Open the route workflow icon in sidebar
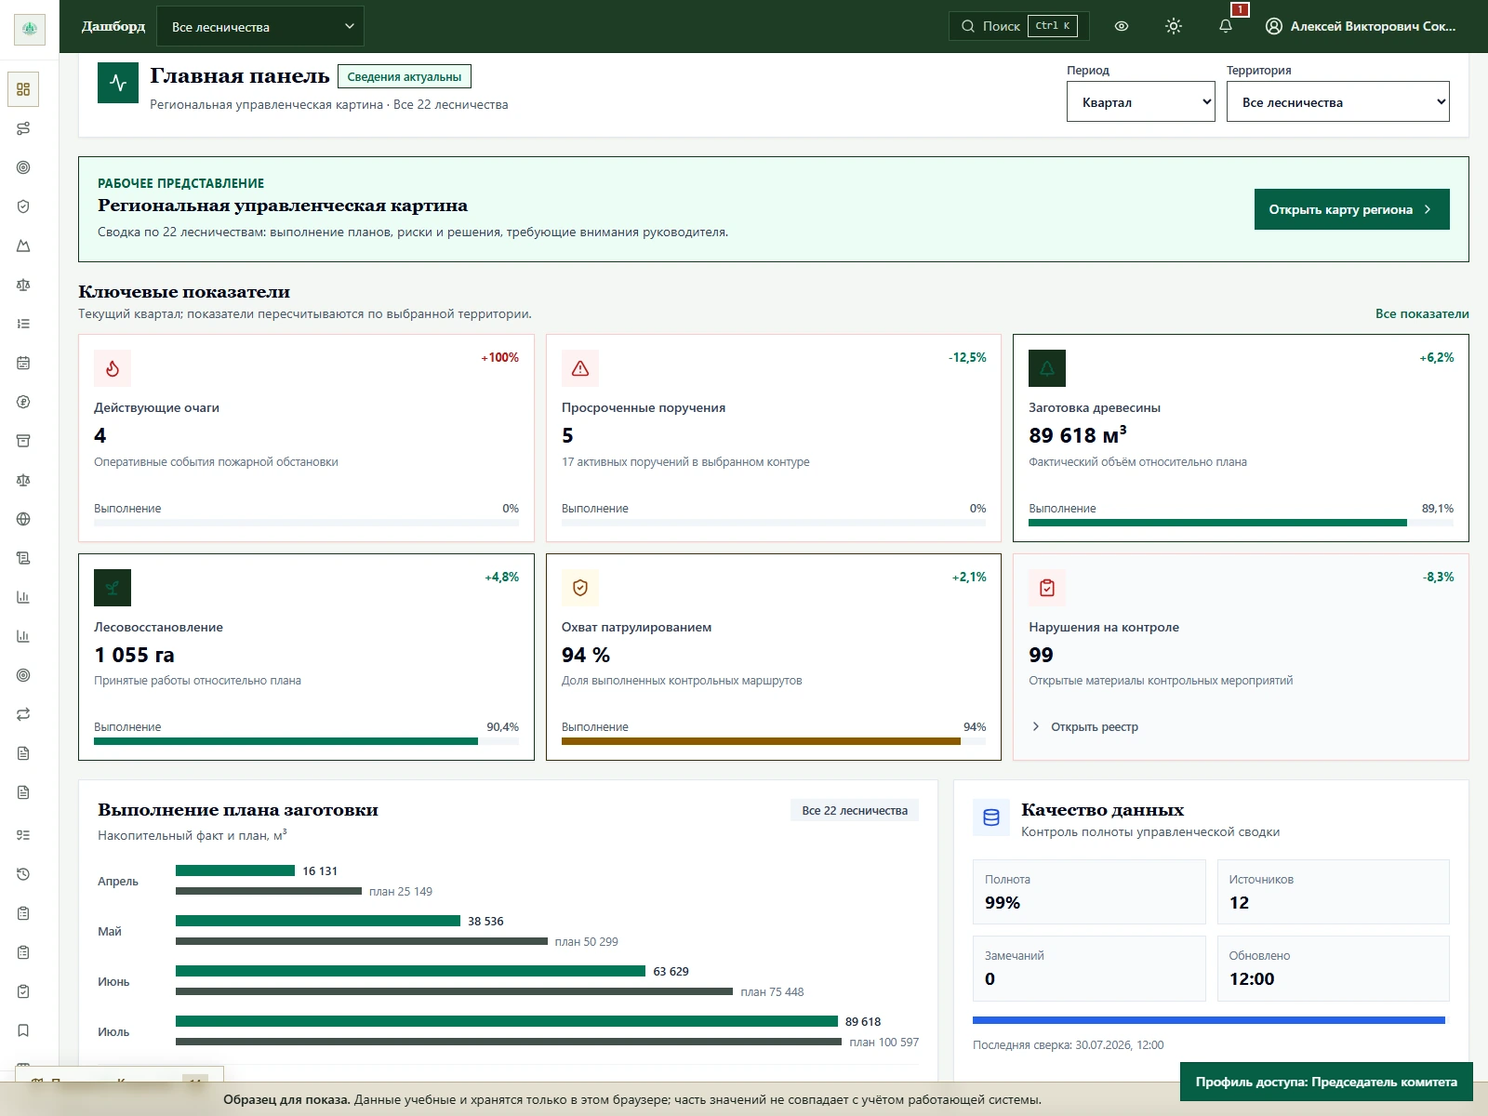Viewport: 1488px width, 1116px height. tap(23, 128)
